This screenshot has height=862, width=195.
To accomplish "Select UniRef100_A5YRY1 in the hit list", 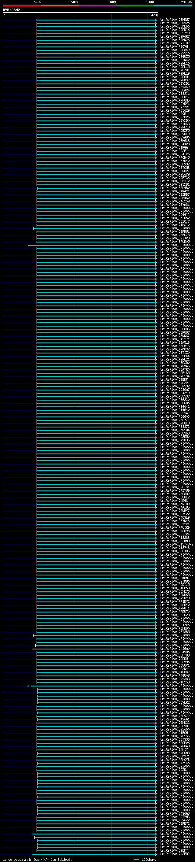I will click(x=175, y=104).
